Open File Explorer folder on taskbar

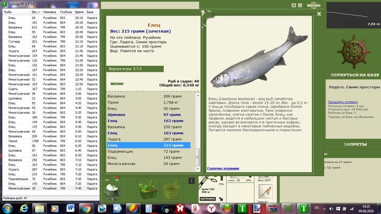(x=39, y=208)
